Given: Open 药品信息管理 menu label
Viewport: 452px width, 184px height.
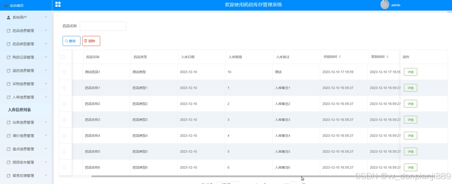Looking at the screenshot, I should (23, 31).
